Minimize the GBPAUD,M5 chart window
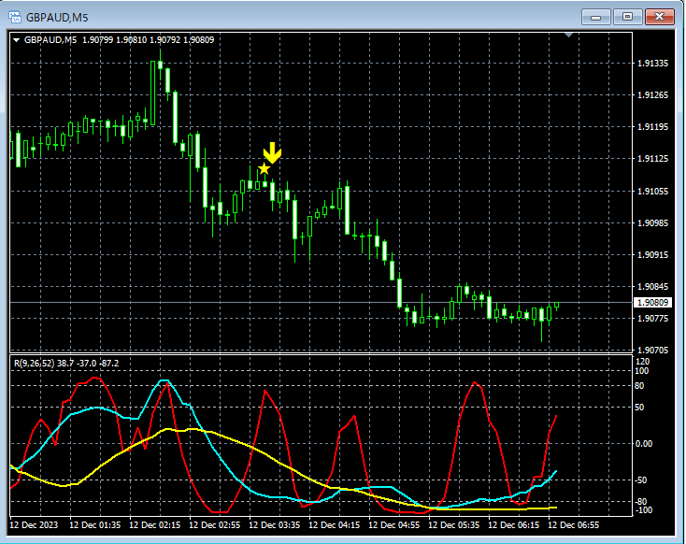This screenshot has height=544, width=686. 596,17
